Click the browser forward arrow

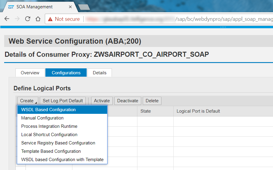tap(17, 19)
